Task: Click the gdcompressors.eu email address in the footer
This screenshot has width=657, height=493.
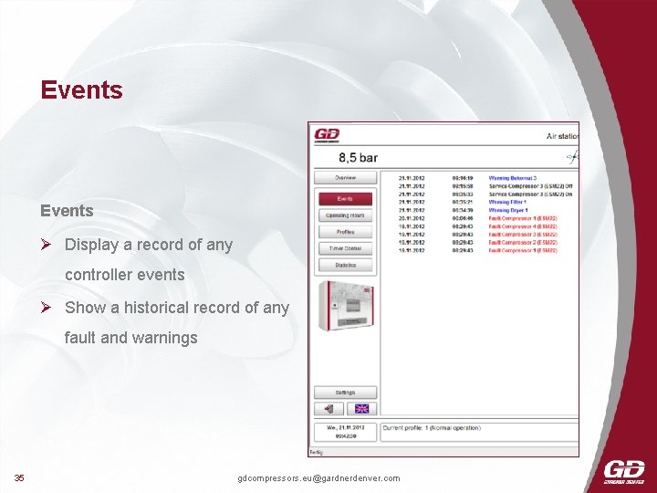Action: pos(318,478)
